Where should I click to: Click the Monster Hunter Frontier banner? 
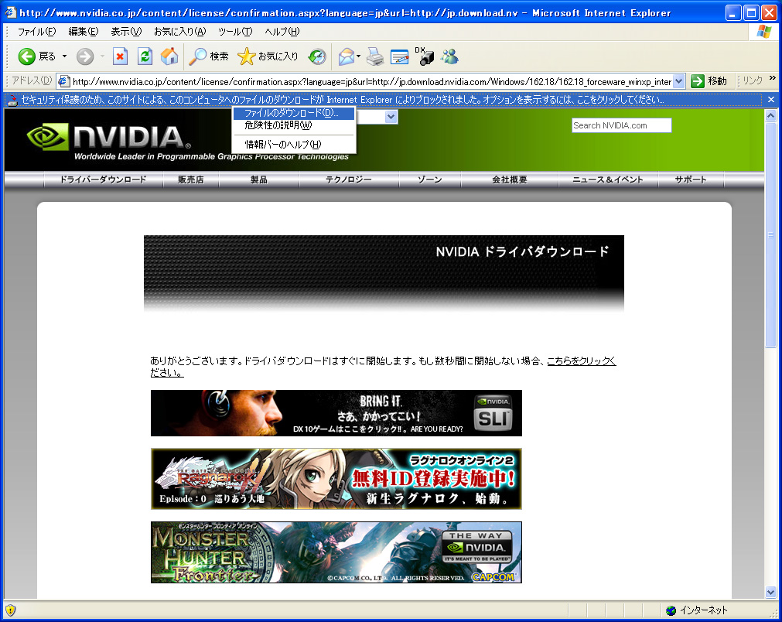point(336,552)
